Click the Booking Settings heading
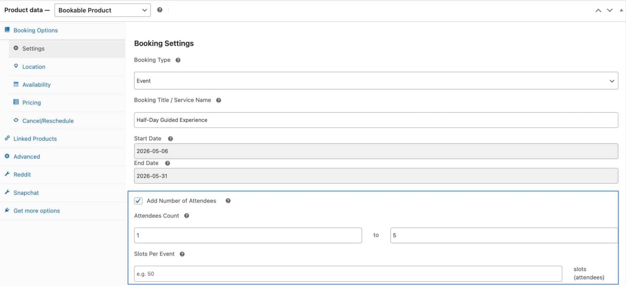Viewport: 626px width, 286px height. (x=164, y=43)
